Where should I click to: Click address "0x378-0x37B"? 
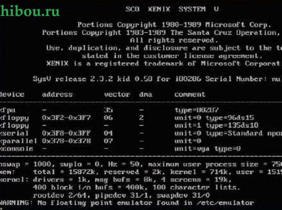[x=66, y=141]
